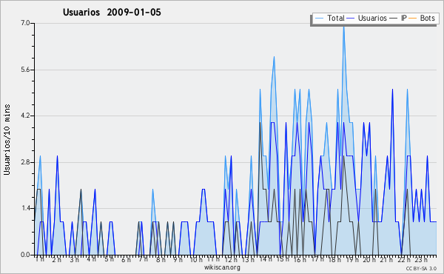Click the 'Usuarios' legend entry

[x=367, y=19]
